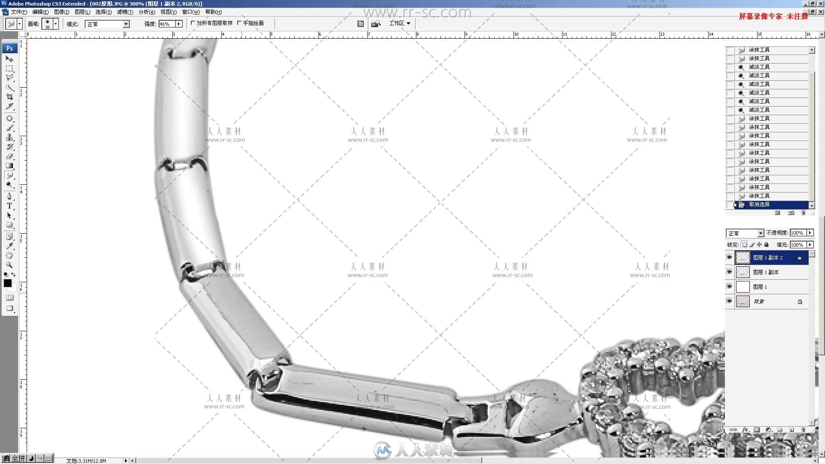The width and height of the screenshot is (825, 464).
Task: Create new snapshot in History panel
Action: (791, 213)
